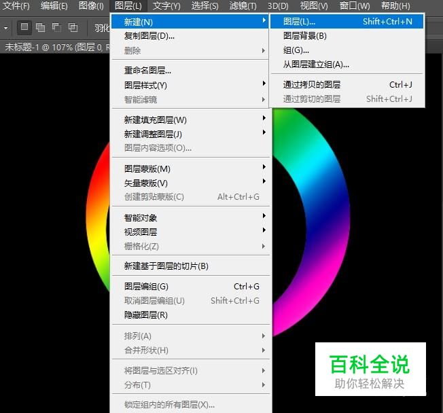Image resolution: width=443 pixels, height=413 pixels.
Task: Click the 图层(L) menu bar item
Action: click(x=128, y=5)
